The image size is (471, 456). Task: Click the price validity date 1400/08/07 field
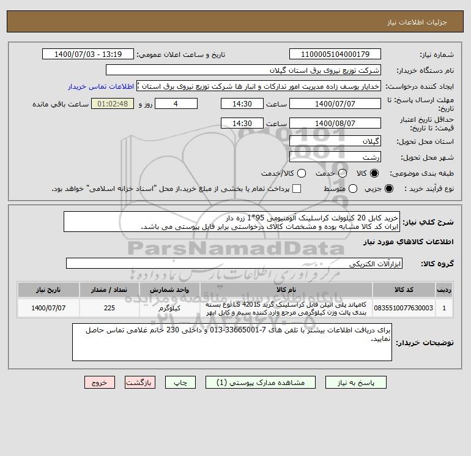coord(335,124)
